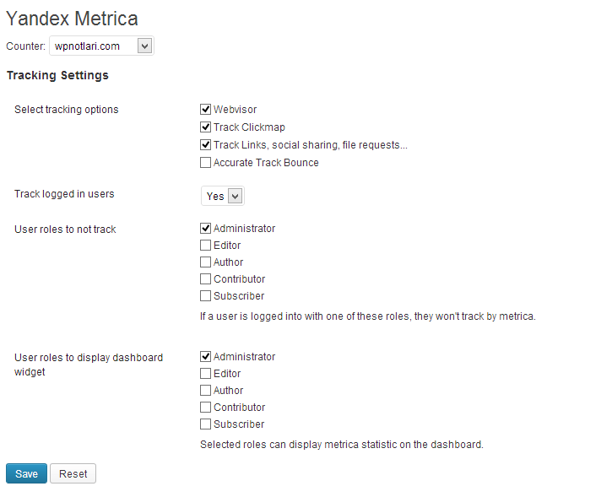Tick Editor under roles to not track
Screen dimensions: 612x497
pos(205,245)
